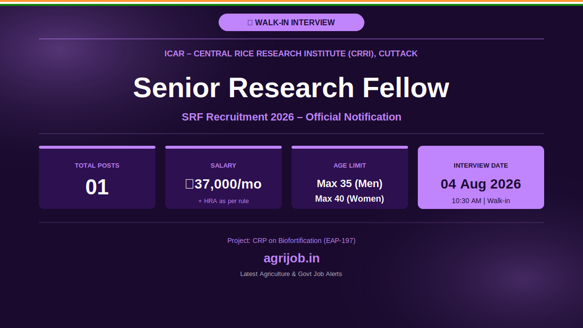
Task: Click the SALARY card label
Action: coord(223,166)
